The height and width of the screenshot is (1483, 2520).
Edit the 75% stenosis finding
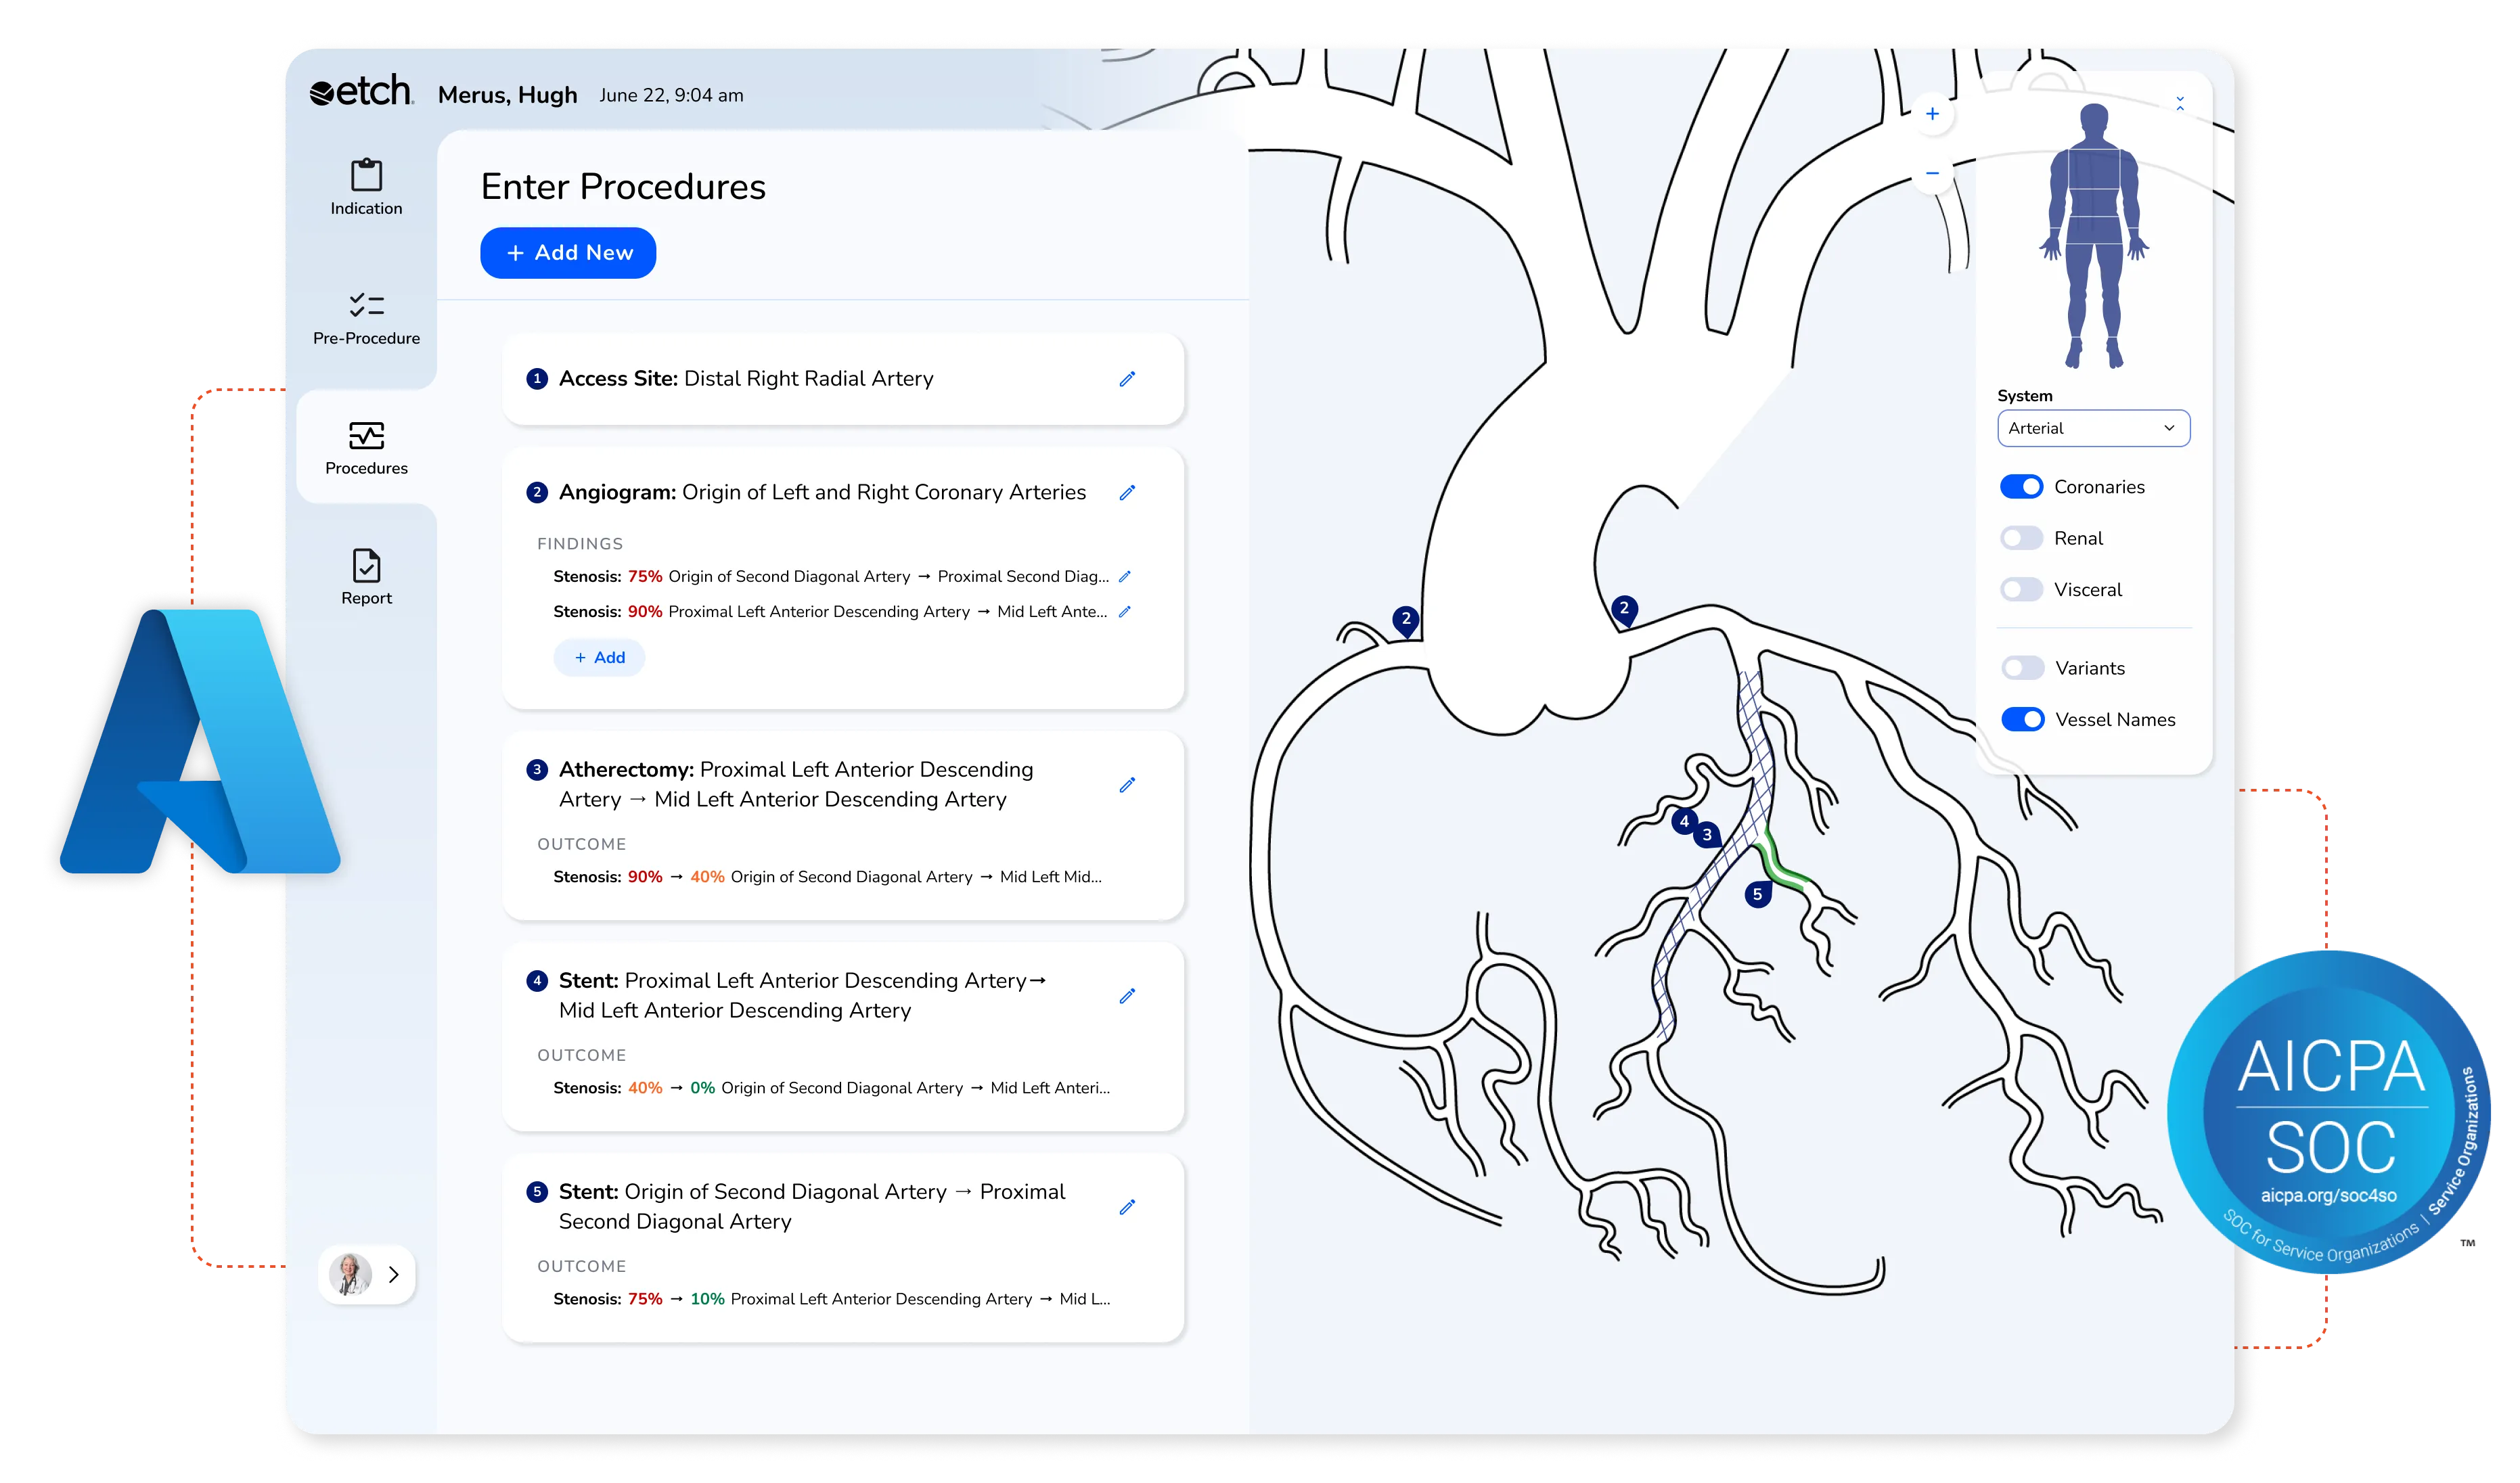click(1126, 576)
